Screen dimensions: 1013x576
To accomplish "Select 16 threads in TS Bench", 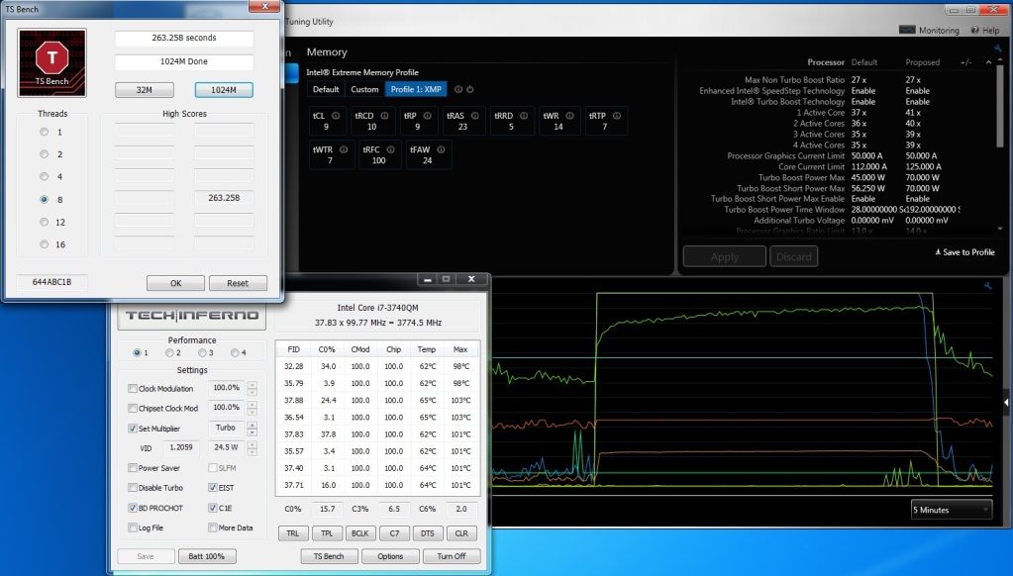I will 44,244.
